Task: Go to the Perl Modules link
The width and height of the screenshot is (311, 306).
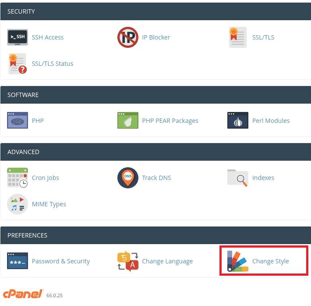Action: pos(271,120)
